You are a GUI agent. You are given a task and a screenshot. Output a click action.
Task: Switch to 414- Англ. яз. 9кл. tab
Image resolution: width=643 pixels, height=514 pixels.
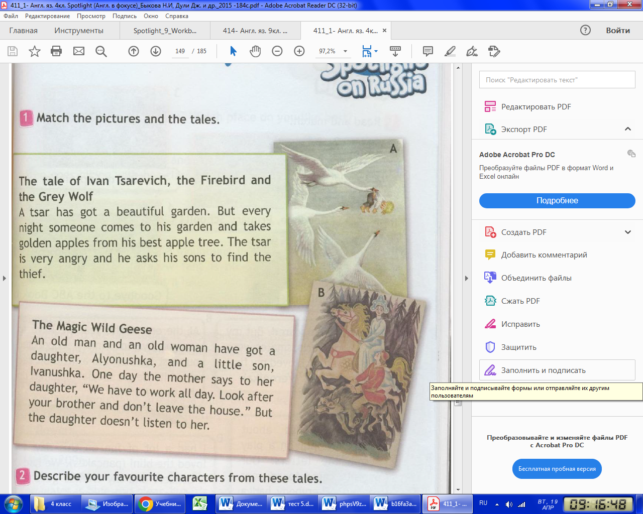255,31
